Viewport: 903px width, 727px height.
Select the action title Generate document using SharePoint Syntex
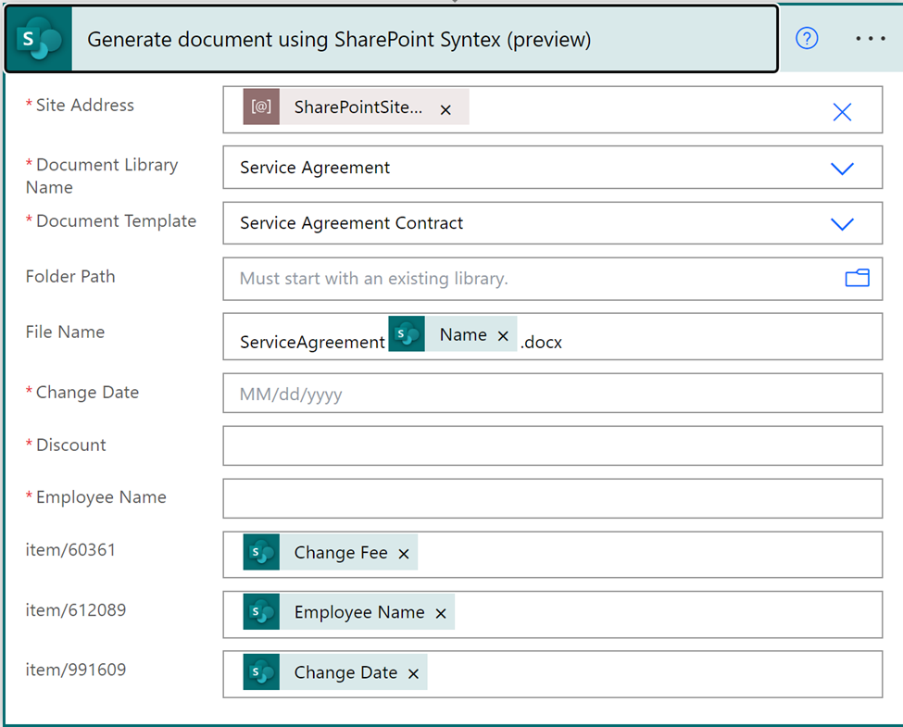(338, 40)
